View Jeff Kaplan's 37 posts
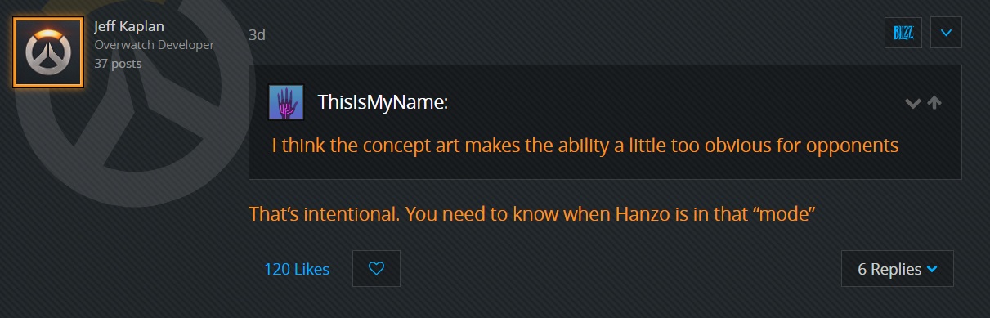This screenshot has height=318, width=990. 118,63
